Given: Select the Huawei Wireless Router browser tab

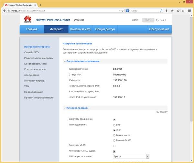Looking at the screenshot, I should click(20, 5).
